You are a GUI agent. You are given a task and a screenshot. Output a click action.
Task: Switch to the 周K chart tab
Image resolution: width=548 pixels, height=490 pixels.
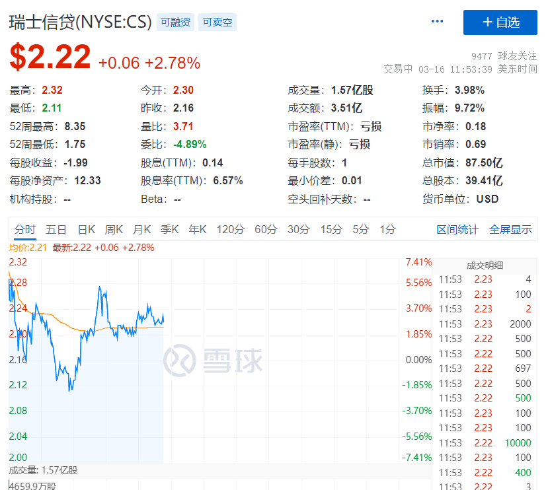[114, 229]
